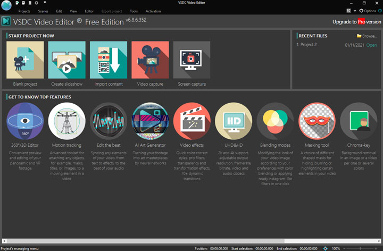Click the 100% zoom value

pyautogui.click(x=336, y=248)
